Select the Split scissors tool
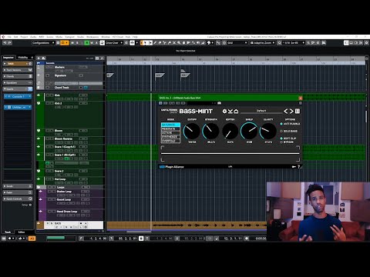 pyautogui.click(x=164, y=43)
